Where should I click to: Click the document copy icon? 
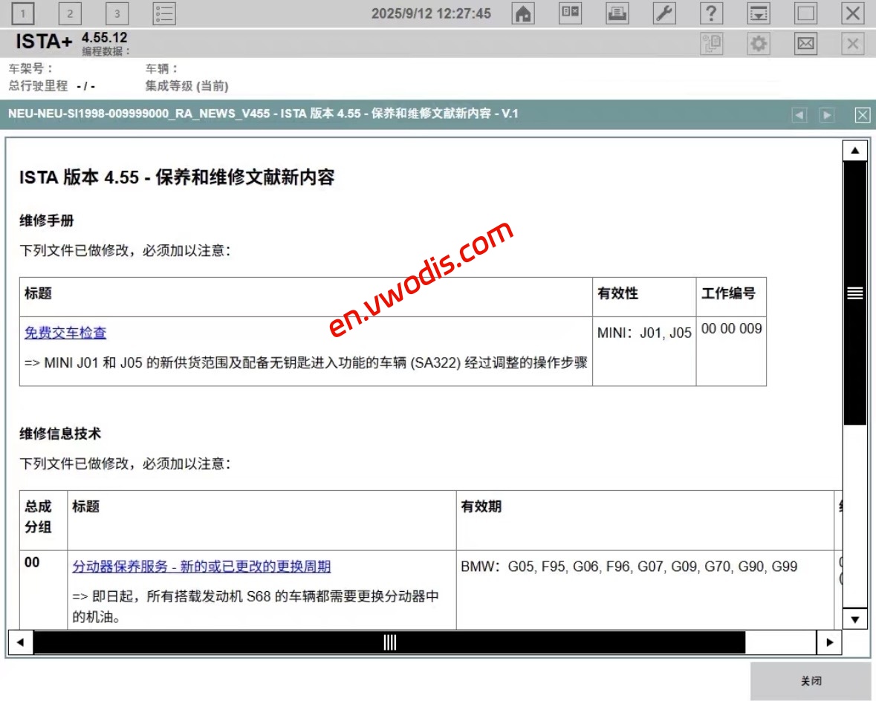click(x=711, y=45)
